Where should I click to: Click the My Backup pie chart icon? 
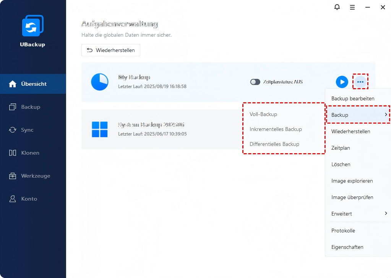click(x=100, y=82)
